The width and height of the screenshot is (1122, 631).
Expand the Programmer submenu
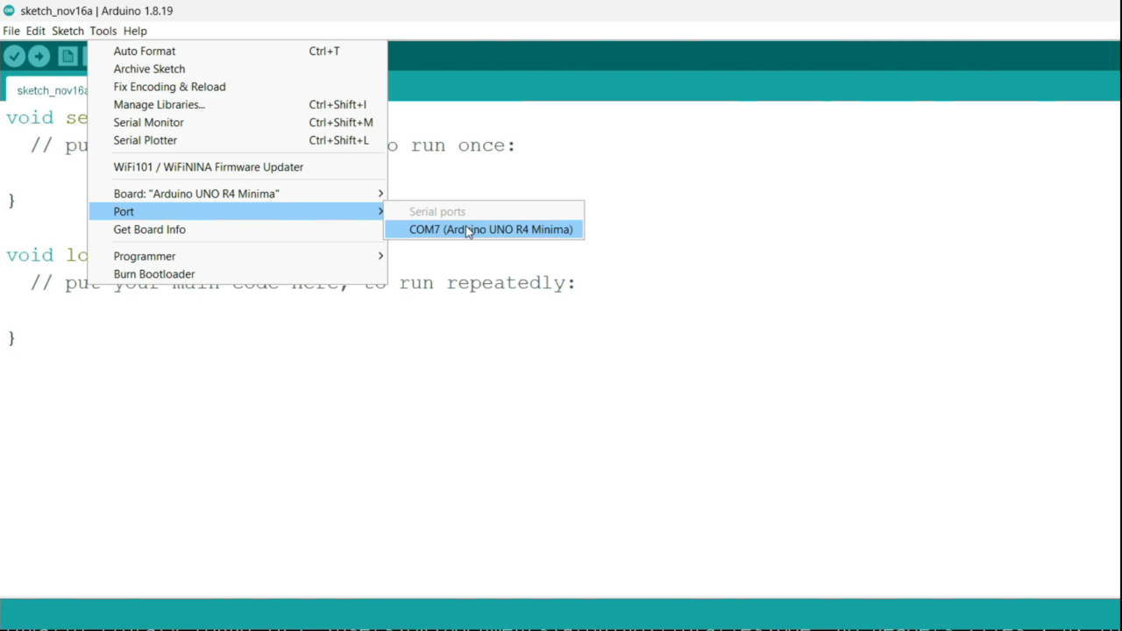tap(238, 256)
